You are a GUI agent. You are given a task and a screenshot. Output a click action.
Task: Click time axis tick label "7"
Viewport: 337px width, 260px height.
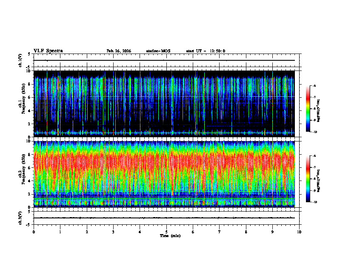[220, 232]
